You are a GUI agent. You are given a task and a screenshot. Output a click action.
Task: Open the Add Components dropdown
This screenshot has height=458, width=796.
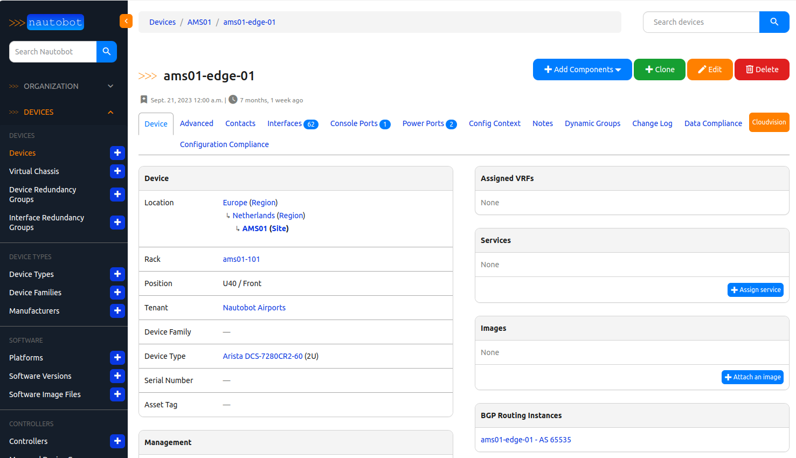point(582,70)
